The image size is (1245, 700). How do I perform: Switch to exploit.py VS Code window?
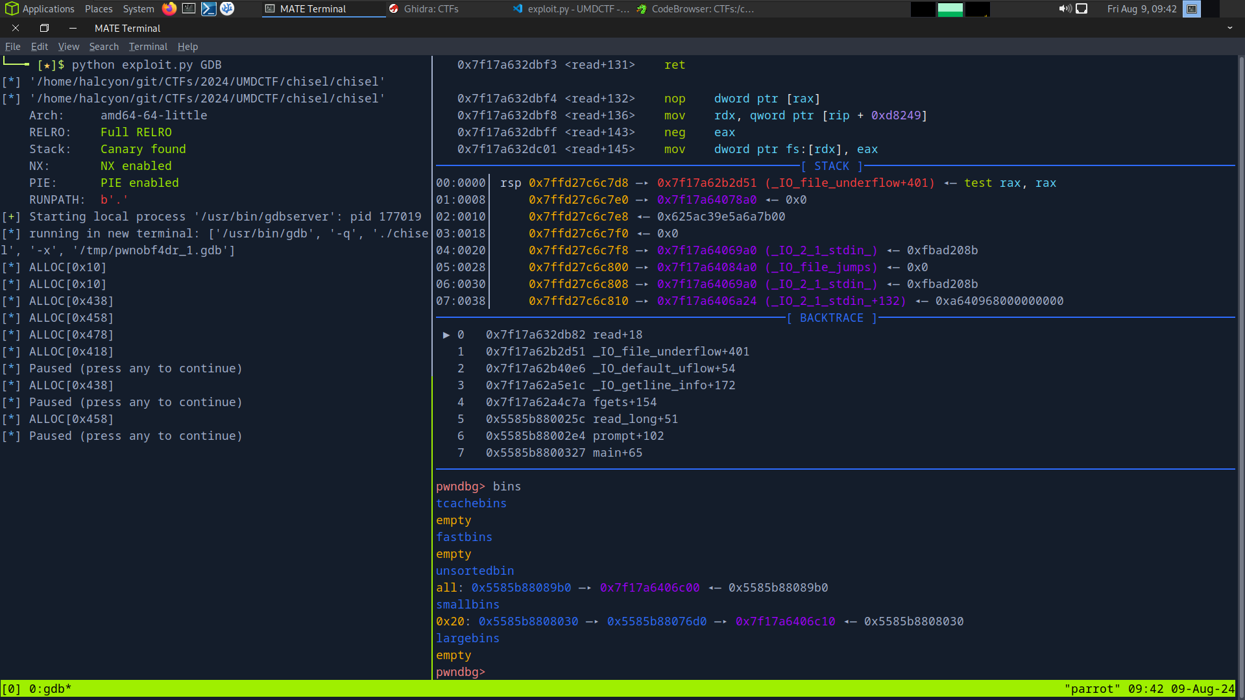[571, 8]
